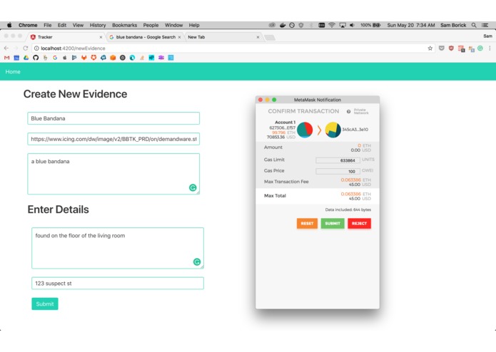Click the 'Private Network' label
This screenshot has width=496, height=352.
[361, 111]
